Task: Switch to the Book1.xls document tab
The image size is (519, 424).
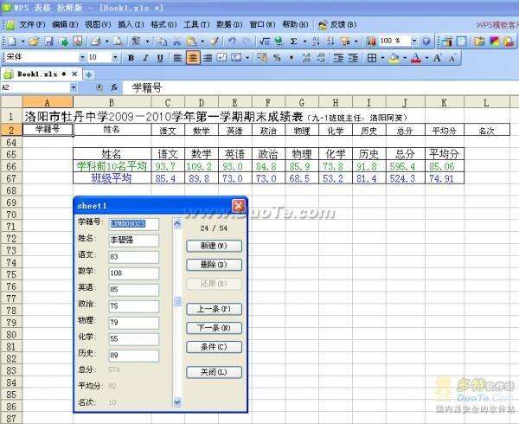Action: pyautogui.click(x=40, y=74)
